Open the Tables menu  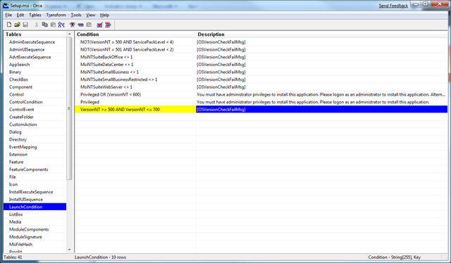(x=35, y=15)
